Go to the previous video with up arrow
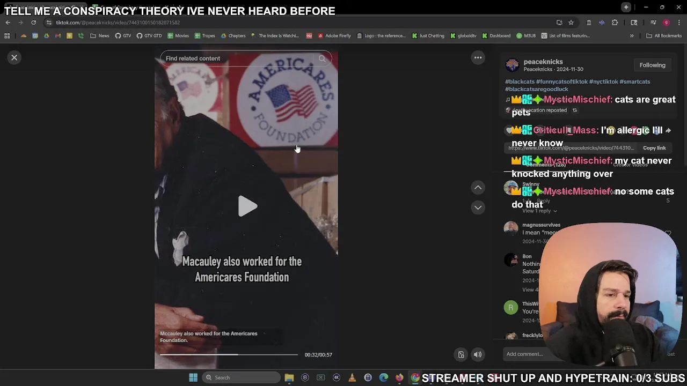This screenshot has height=386, width=687. coord(478,188)
